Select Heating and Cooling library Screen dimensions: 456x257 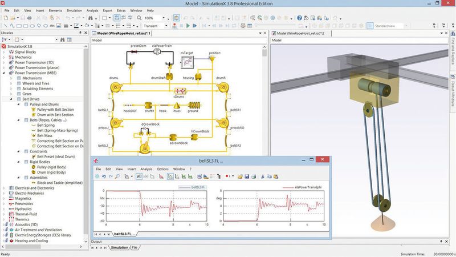pyautogui.click(x=31, y=241)
